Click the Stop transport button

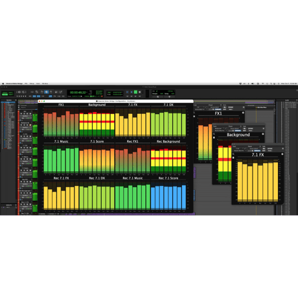click(132, 92)
